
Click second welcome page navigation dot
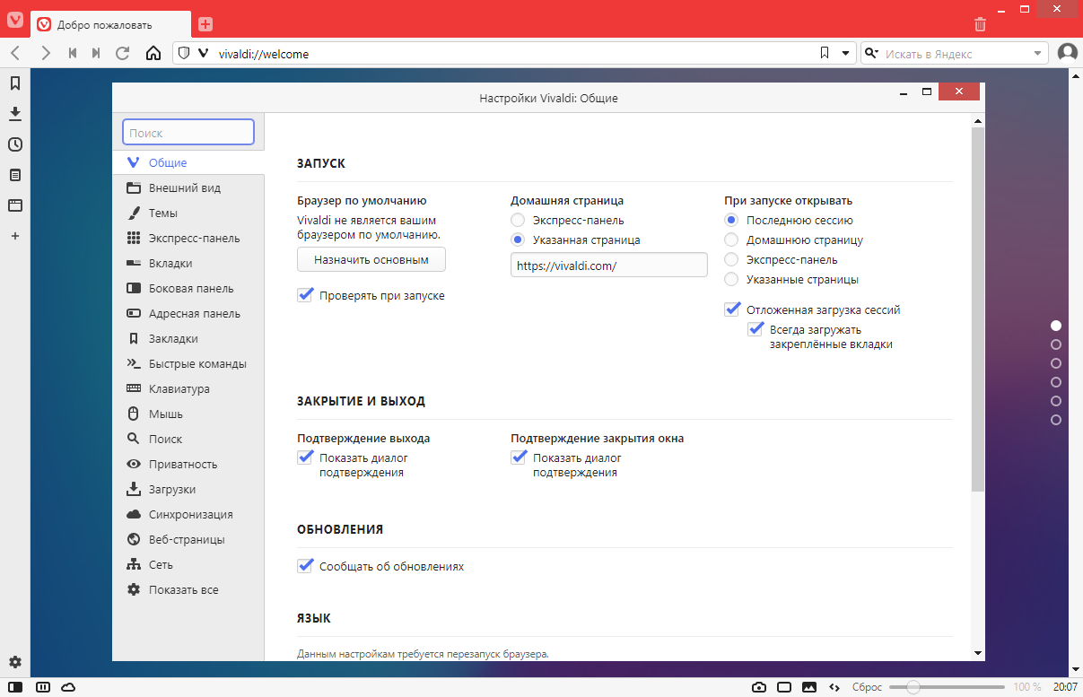tap(1055, 344)
